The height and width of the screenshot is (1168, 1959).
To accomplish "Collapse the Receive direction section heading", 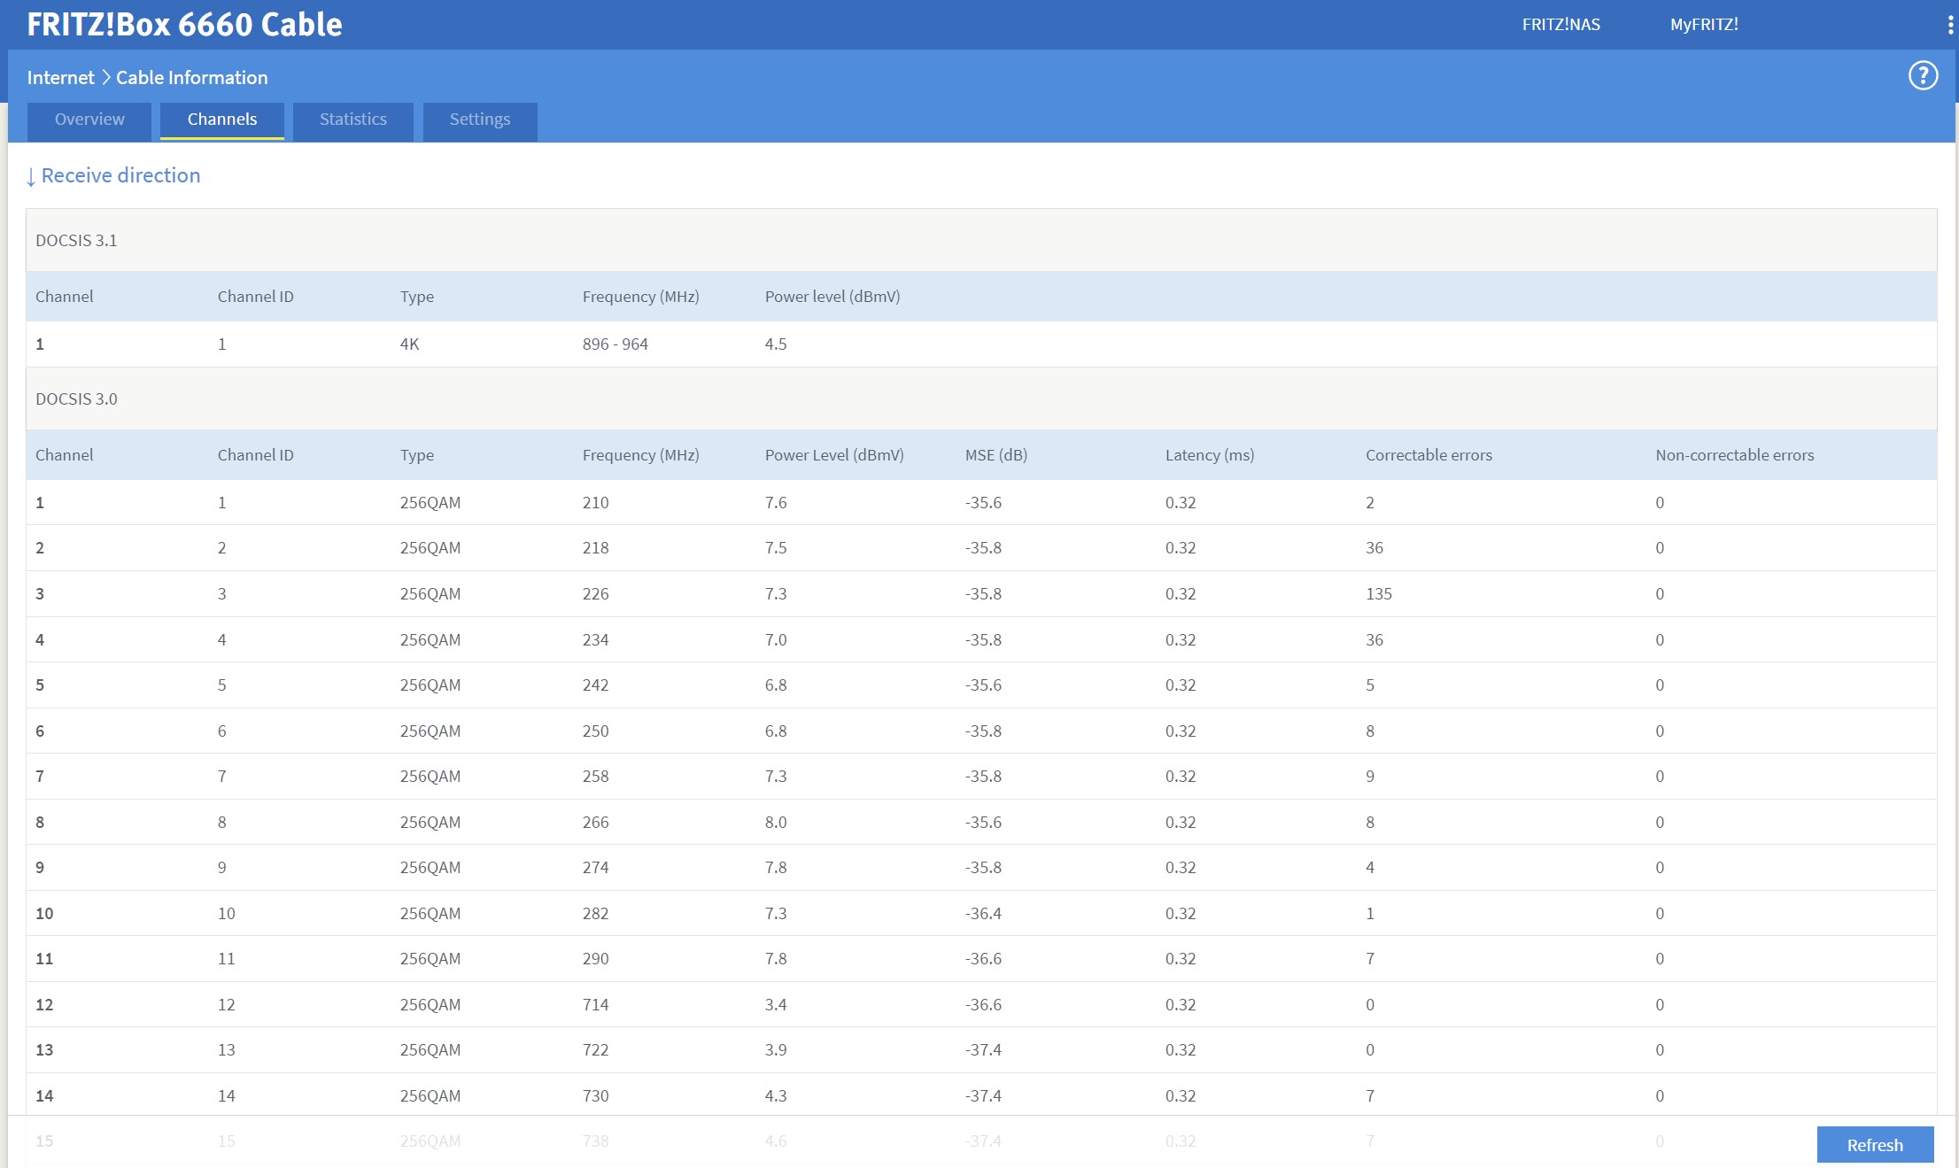I will click(x=120, y=175).
